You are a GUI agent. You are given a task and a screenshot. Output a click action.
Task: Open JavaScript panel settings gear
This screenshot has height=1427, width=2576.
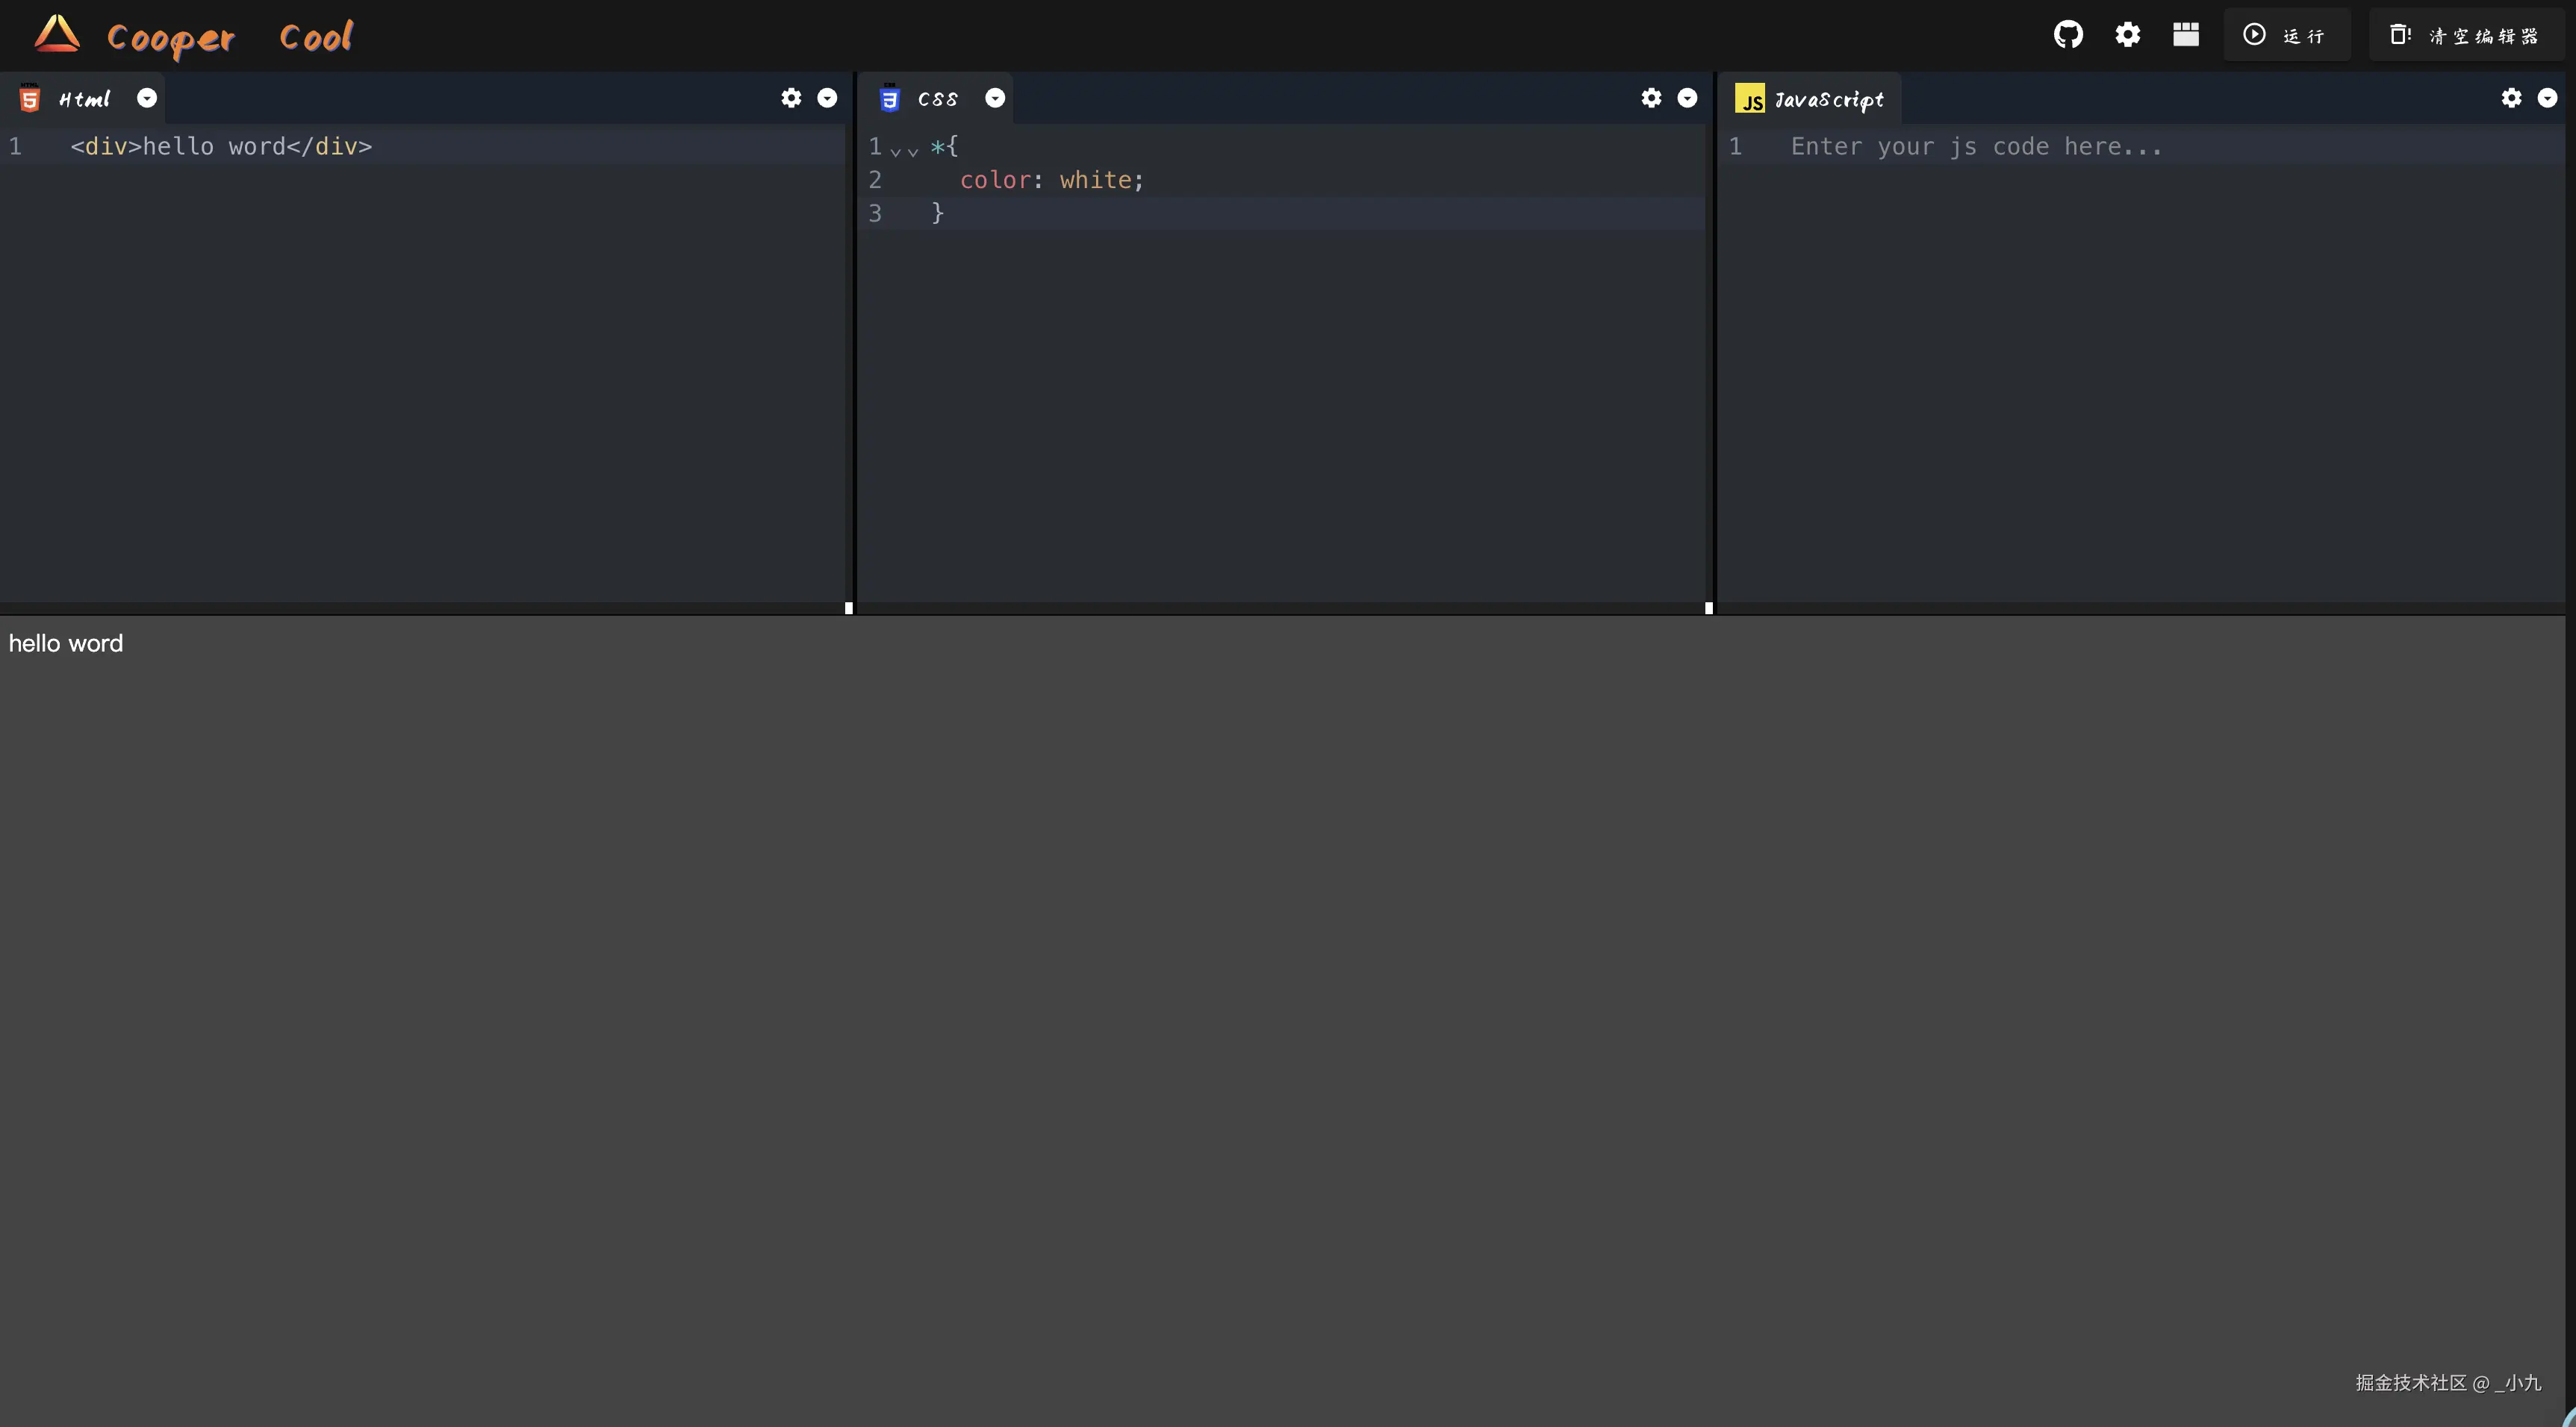click(2511, 98)
